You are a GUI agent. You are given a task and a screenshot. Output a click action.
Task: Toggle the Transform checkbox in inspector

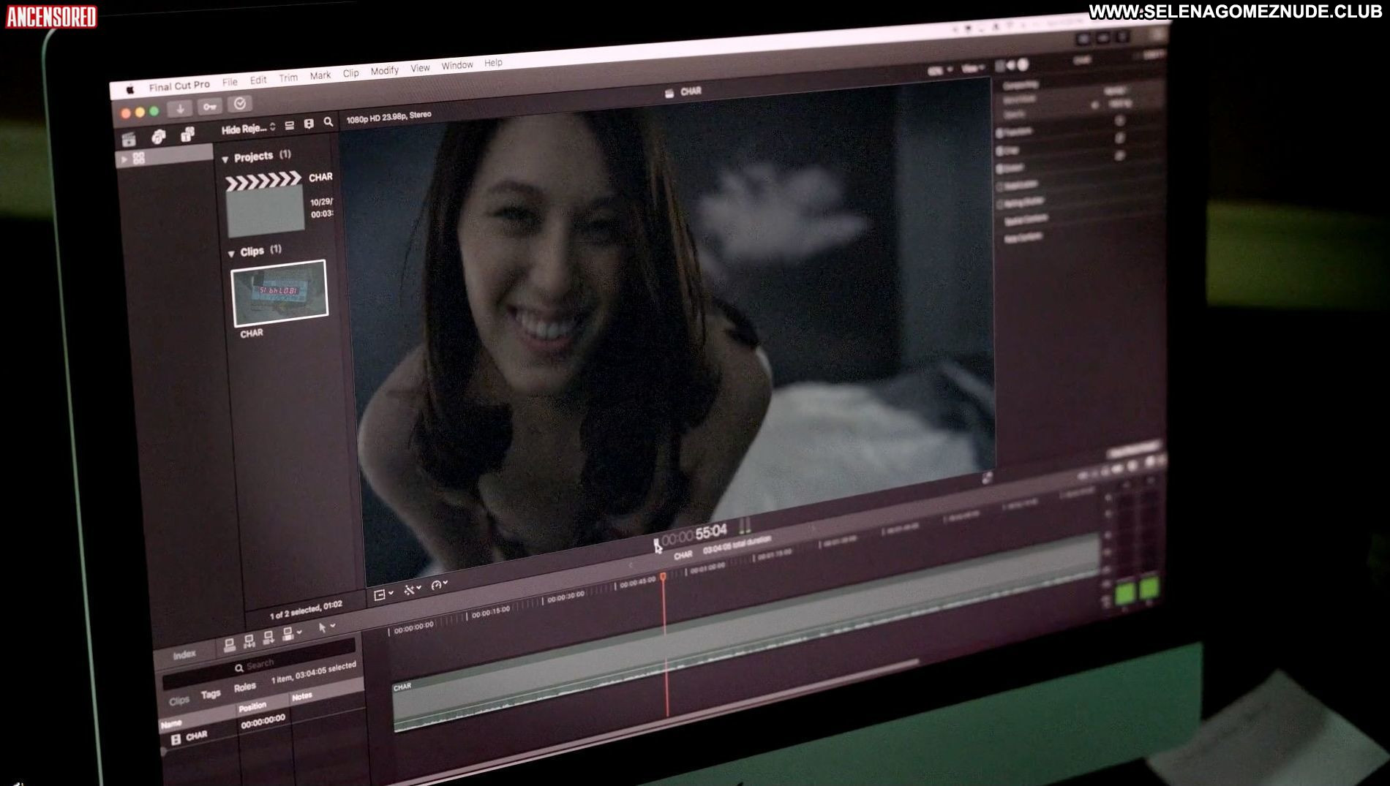1000,133
